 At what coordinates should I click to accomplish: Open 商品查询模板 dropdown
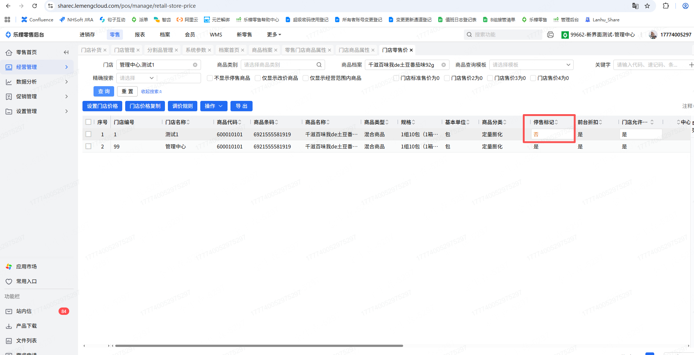point(531,65)
